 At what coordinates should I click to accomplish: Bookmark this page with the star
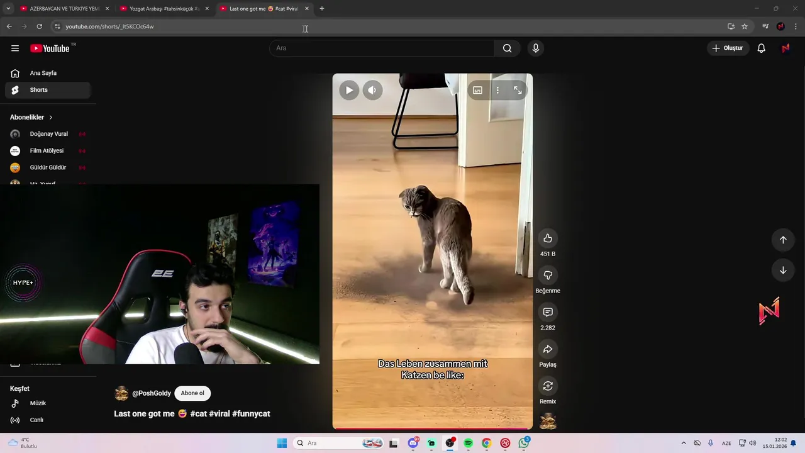click(745, 26)
